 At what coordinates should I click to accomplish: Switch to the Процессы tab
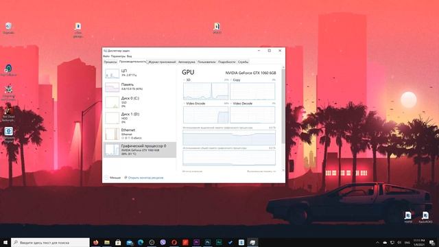pos(110,62)
